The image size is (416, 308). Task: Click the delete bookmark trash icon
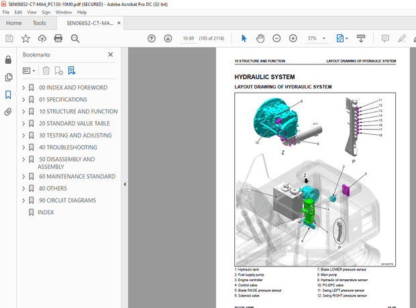point(46,71)
